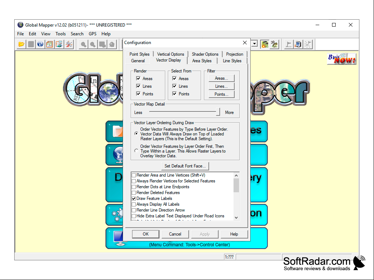
Task: Click the layered map toolbar icon
Action: 59,44
